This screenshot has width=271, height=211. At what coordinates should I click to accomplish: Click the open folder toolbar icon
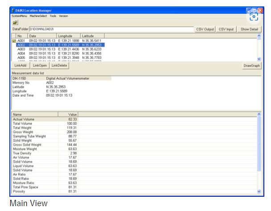[x=15, y=22]
